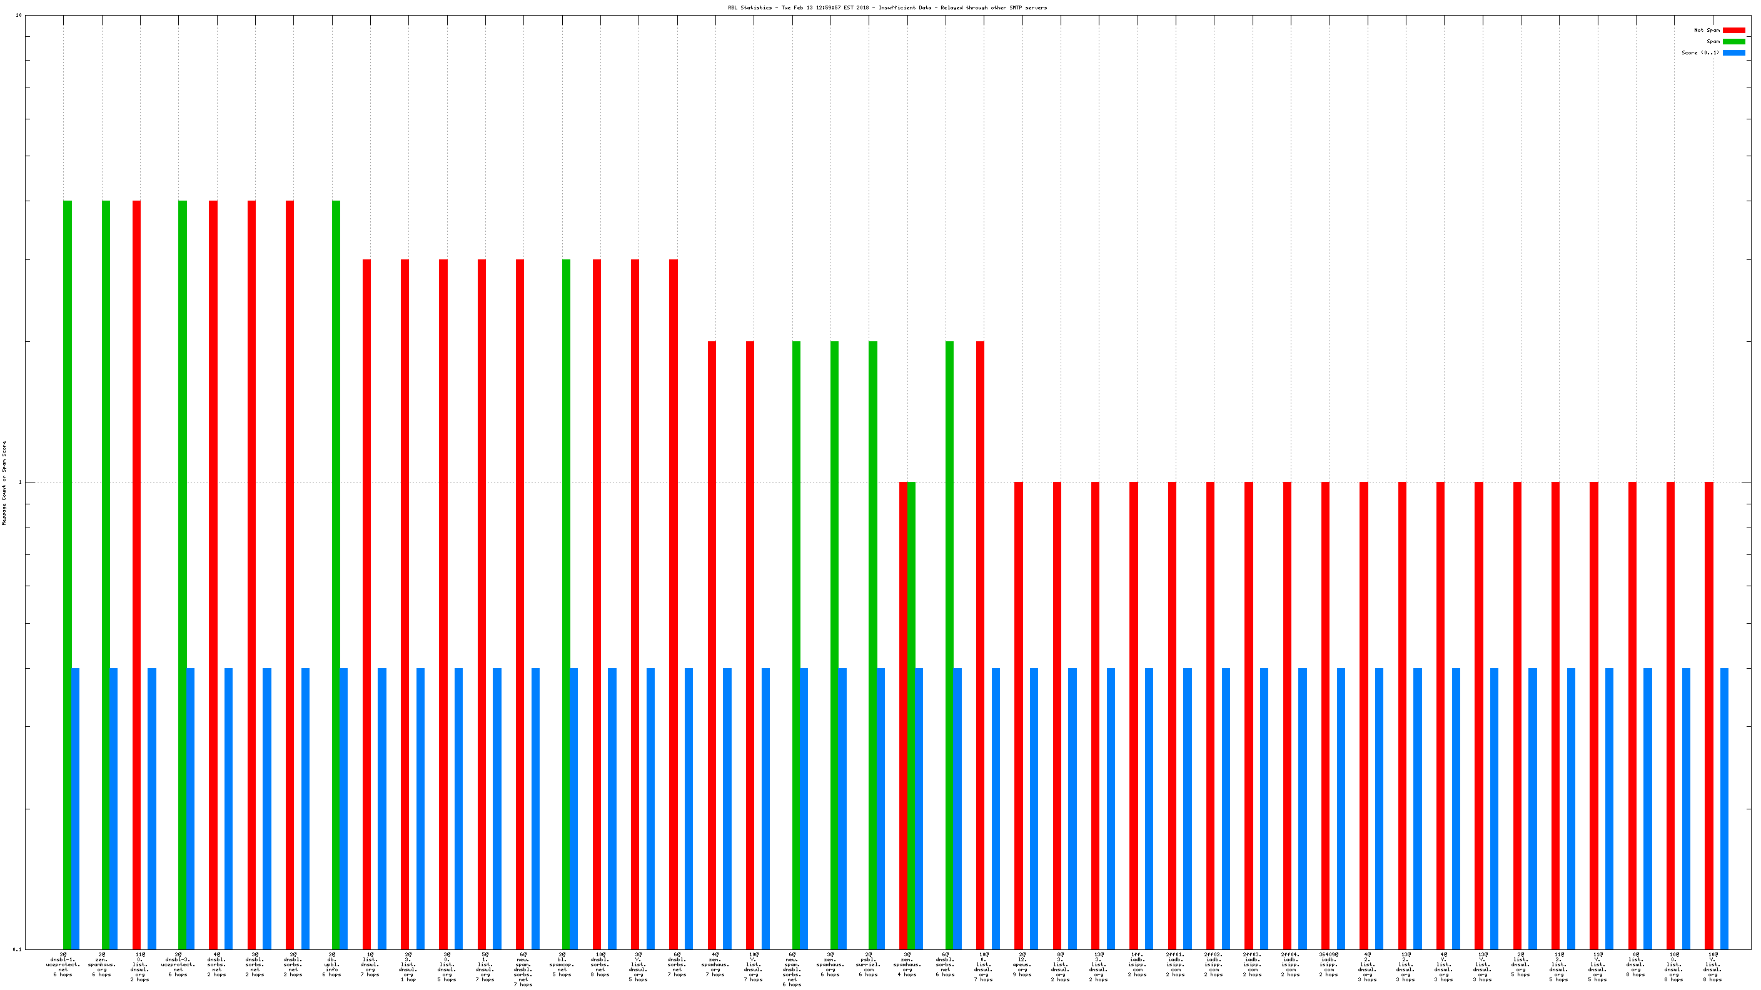Click the RBL Statistics chart title
Viewport: 1761px width, 990px height.
[x=887, y=7]
